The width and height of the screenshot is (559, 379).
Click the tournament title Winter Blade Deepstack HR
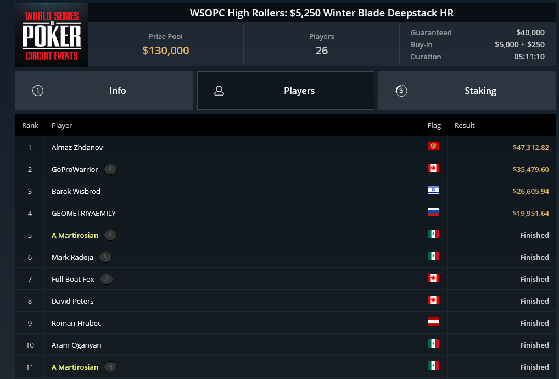pyautogui.click(x=321, y=13)
